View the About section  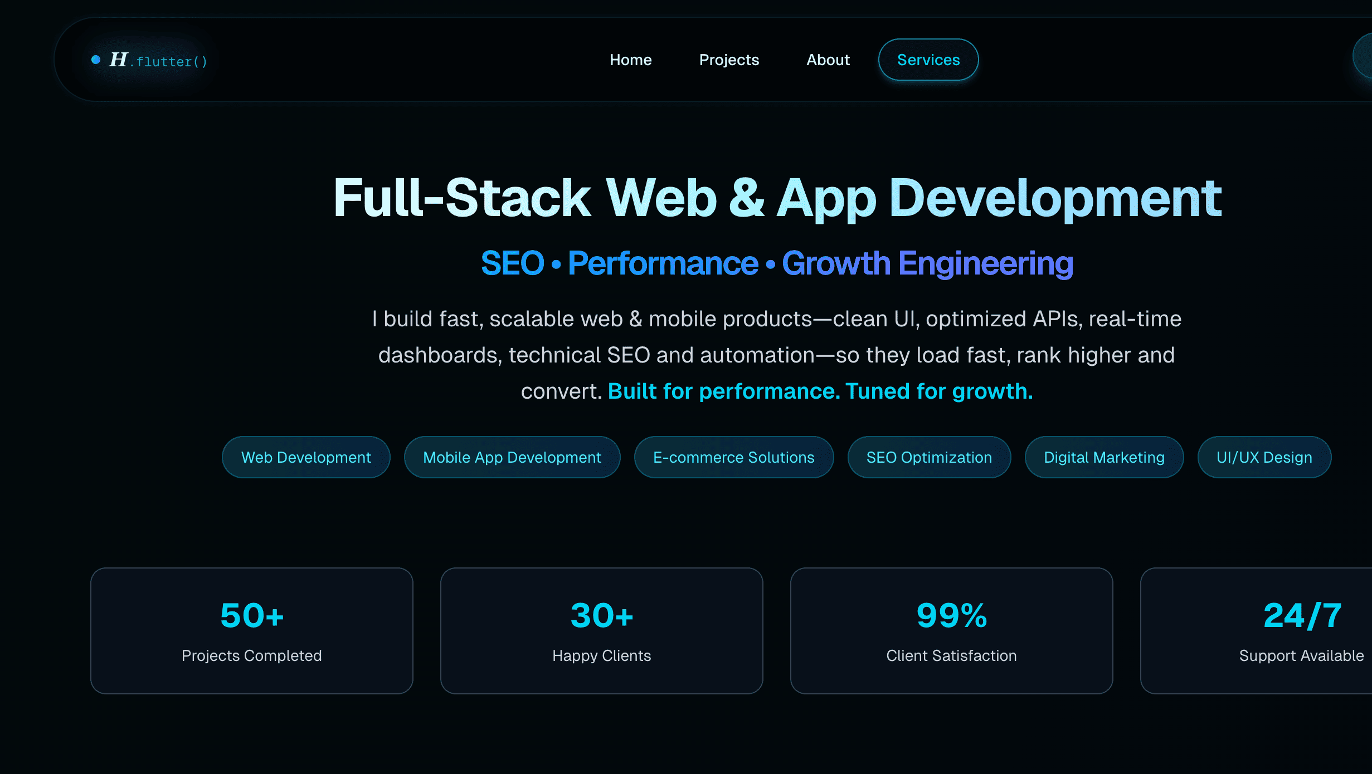828,60
